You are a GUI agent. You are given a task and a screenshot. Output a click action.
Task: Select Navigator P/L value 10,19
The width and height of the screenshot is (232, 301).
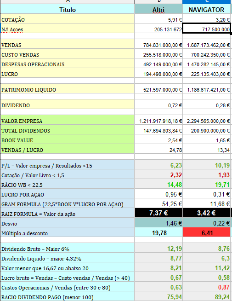pos(207,165)
